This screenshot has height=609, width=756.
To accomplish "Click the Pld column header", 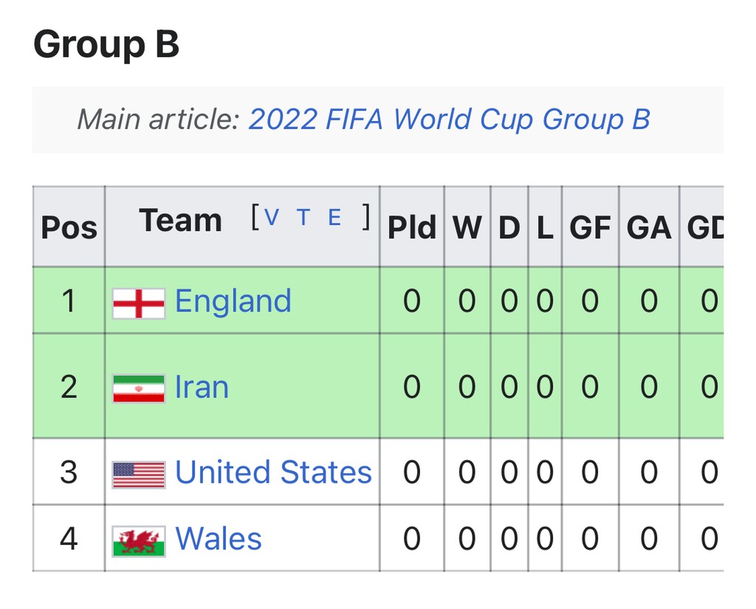I will [x=412, y=227].
